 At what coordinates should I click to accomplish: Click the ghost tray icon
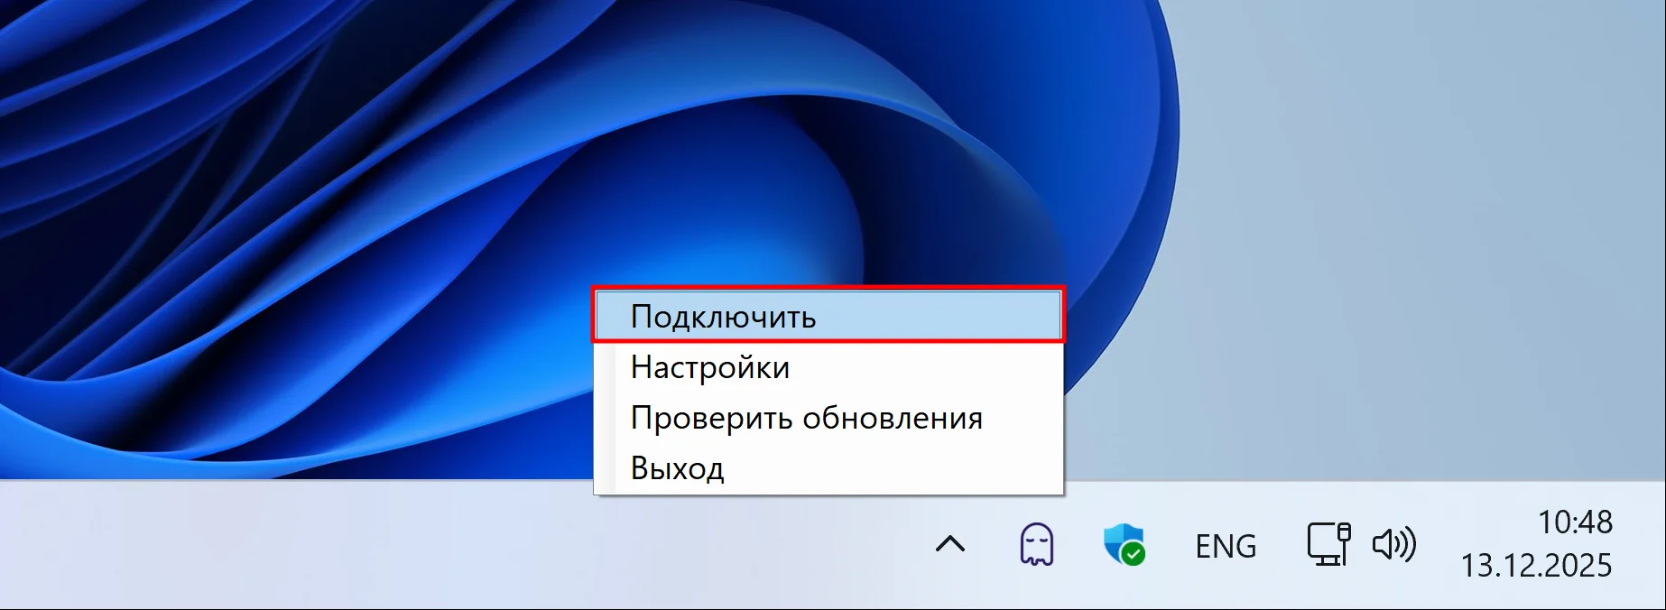point(1036,545)
